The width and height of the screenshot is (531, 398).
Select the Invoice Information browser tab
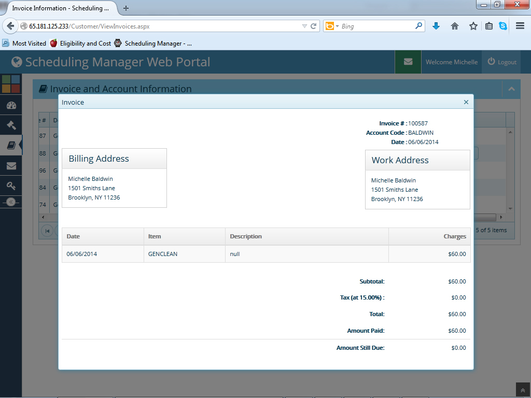click(x=60, y=8)
